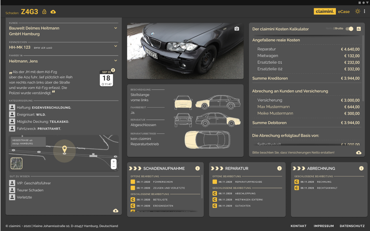Click person icon beside Ereignisart Wild
The height and width of the screenshot is (231, 370).
point(12,114)
